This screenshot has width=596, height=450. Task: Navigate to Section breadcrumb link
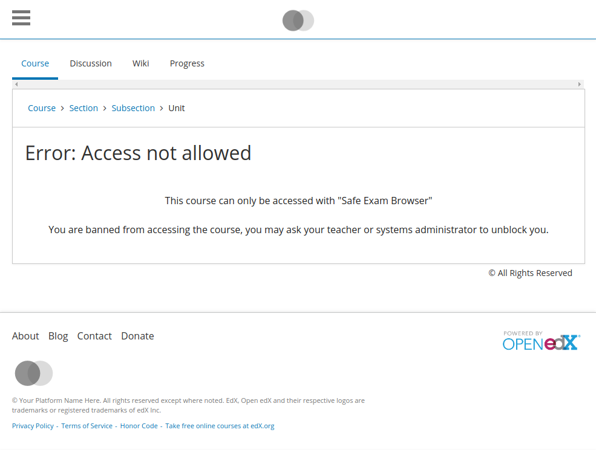pyautogui.click(x=84, y=108)
